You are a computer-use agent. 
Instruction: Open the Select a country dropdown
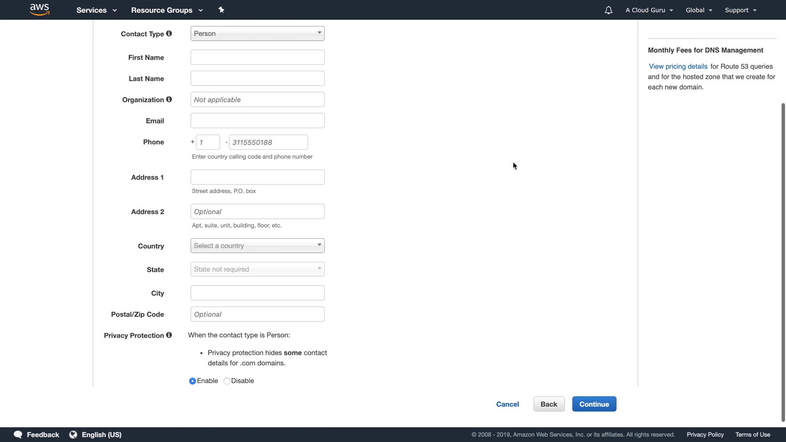click(257, 246)
